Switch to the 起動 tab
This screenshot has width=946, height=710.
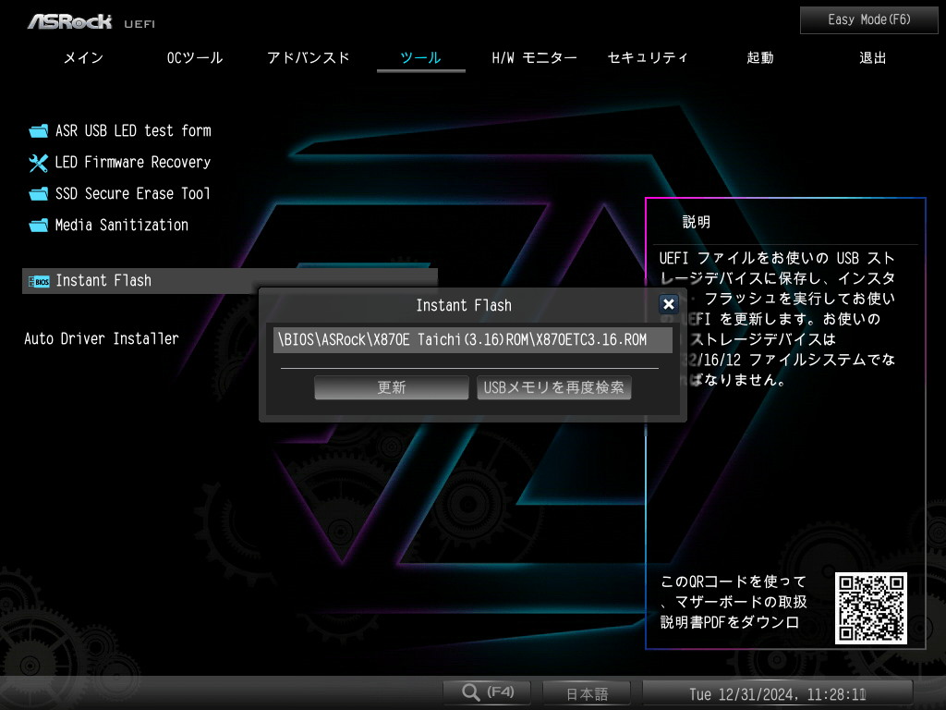[760, 58]
